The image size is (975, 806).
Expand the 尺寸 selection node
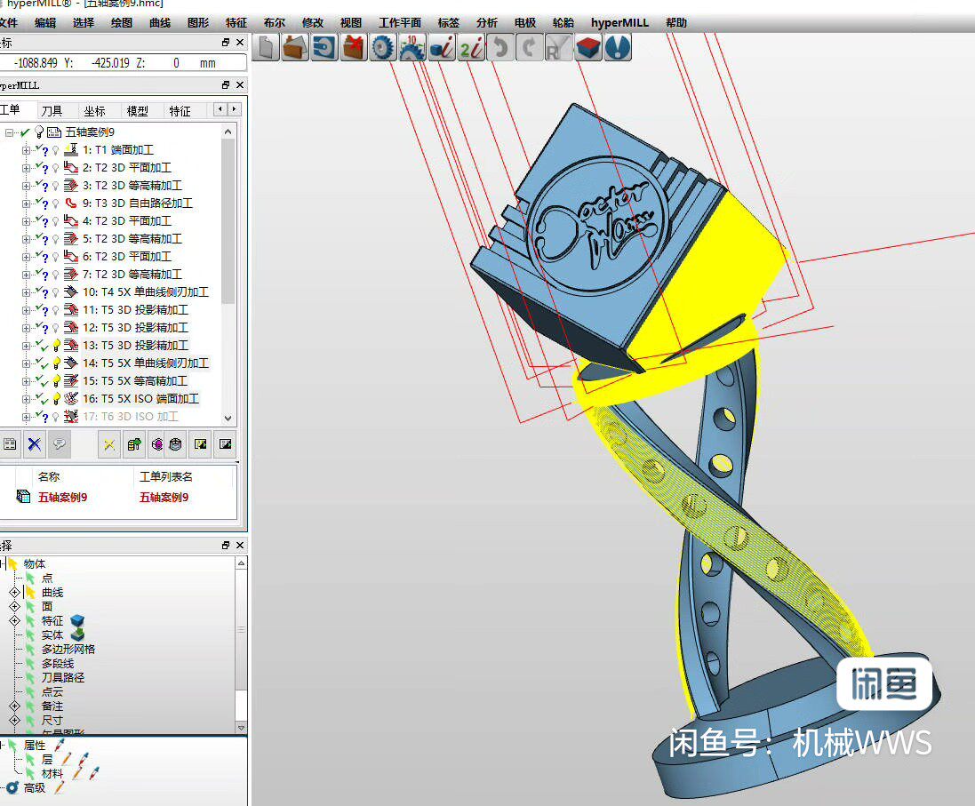(x=14, y=720)
